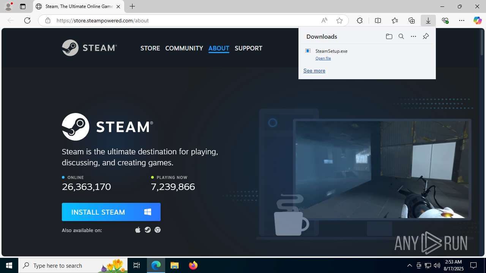Open the Extensions puzzle icon
486x273 pixels.
point(360,20)
